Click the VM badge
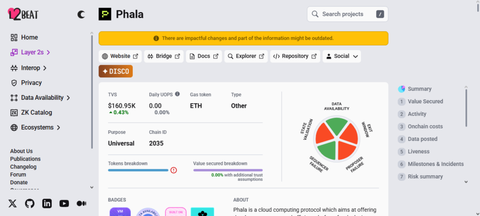 (x=120, y=212)
